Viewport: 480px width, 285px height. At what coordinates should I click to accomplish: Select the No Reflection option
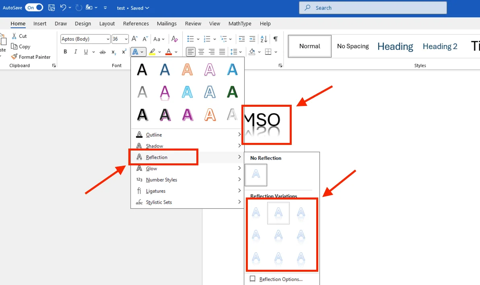point(256,175)
